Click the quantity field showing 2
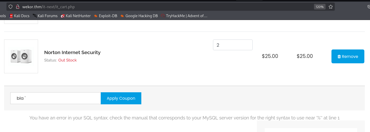 (x=233, y=45)
